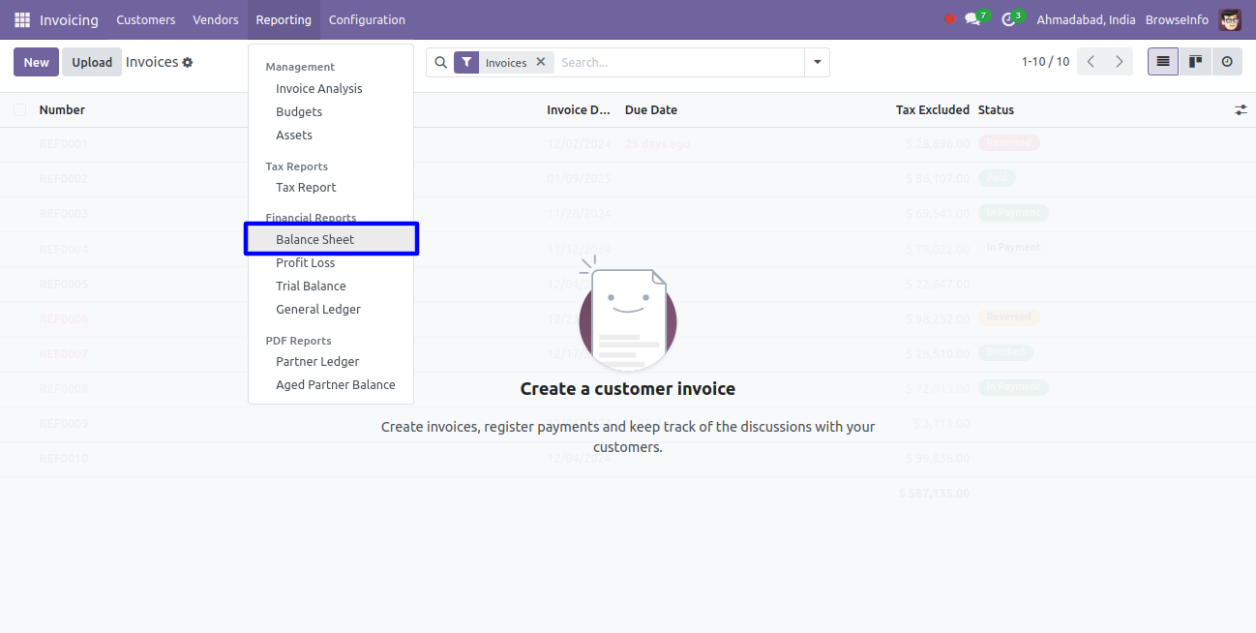Screen dimensions: 1256x633
Task: Open the optional columns adjuster
Action: (1241, 110)
